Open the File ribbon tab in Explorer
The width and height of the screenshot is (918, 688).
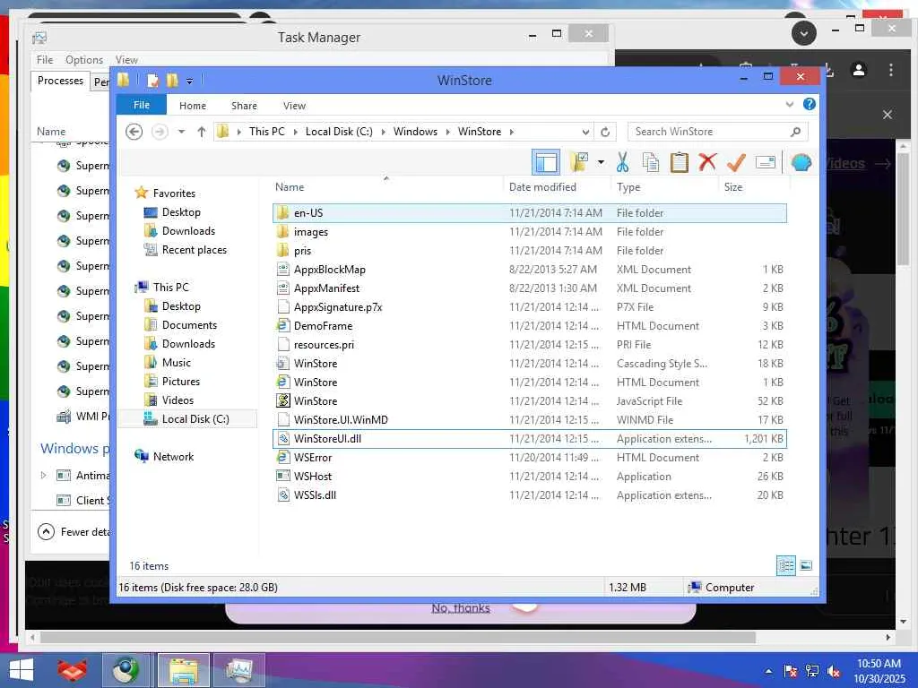(x=141, y=105)
